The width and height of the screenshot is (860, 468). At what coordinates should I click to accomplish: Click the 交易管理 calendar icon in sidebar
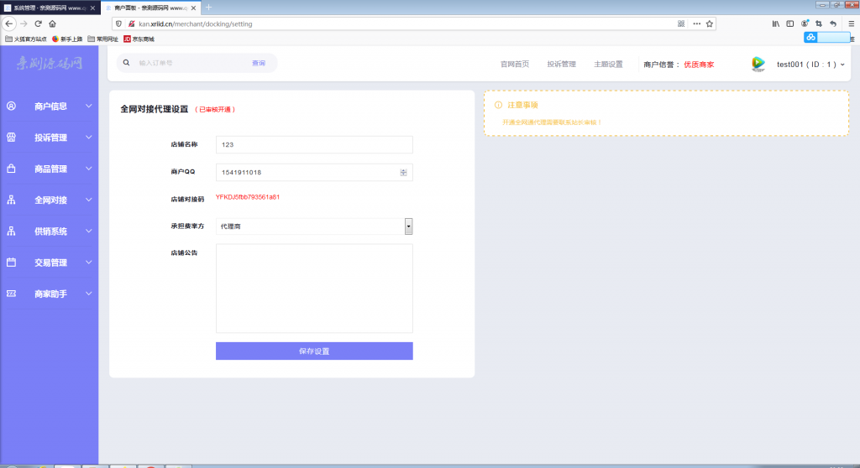click(12, 263)
